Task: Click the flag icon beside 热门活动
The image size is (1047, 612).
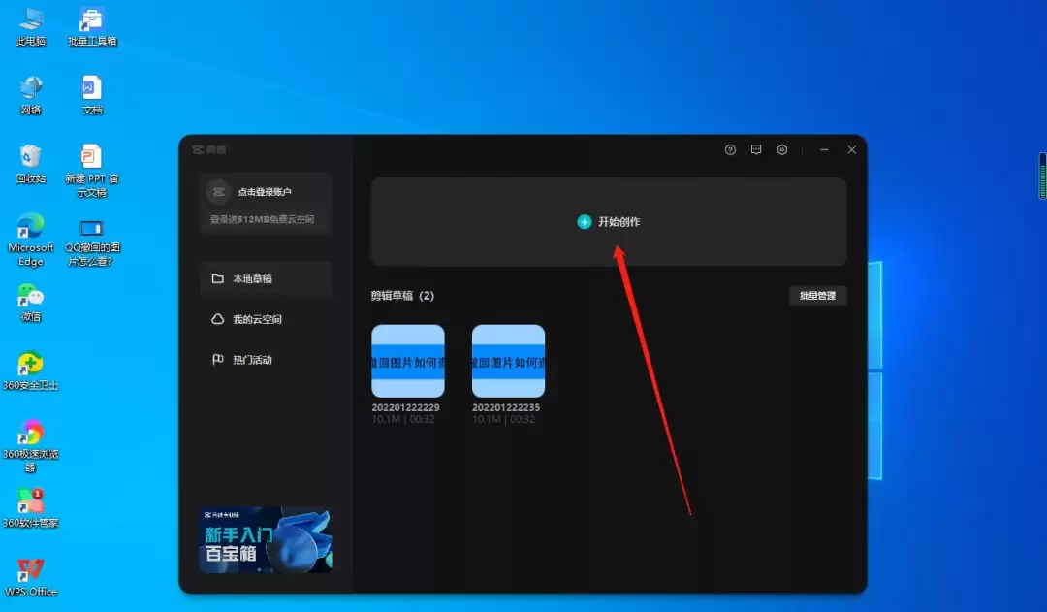Action: click(x=218, y=359)
